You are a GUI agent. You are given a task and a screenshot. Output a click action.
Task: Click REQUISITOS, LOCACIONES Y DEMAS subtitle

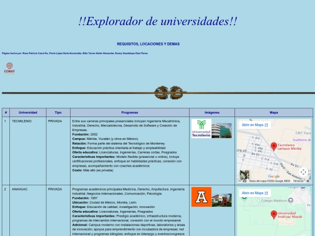148,44
